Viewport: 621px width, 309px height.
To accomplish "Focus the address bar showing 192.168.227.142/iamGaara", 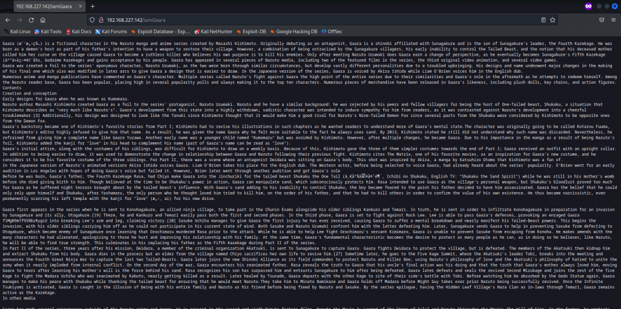I will coord(323,20).
